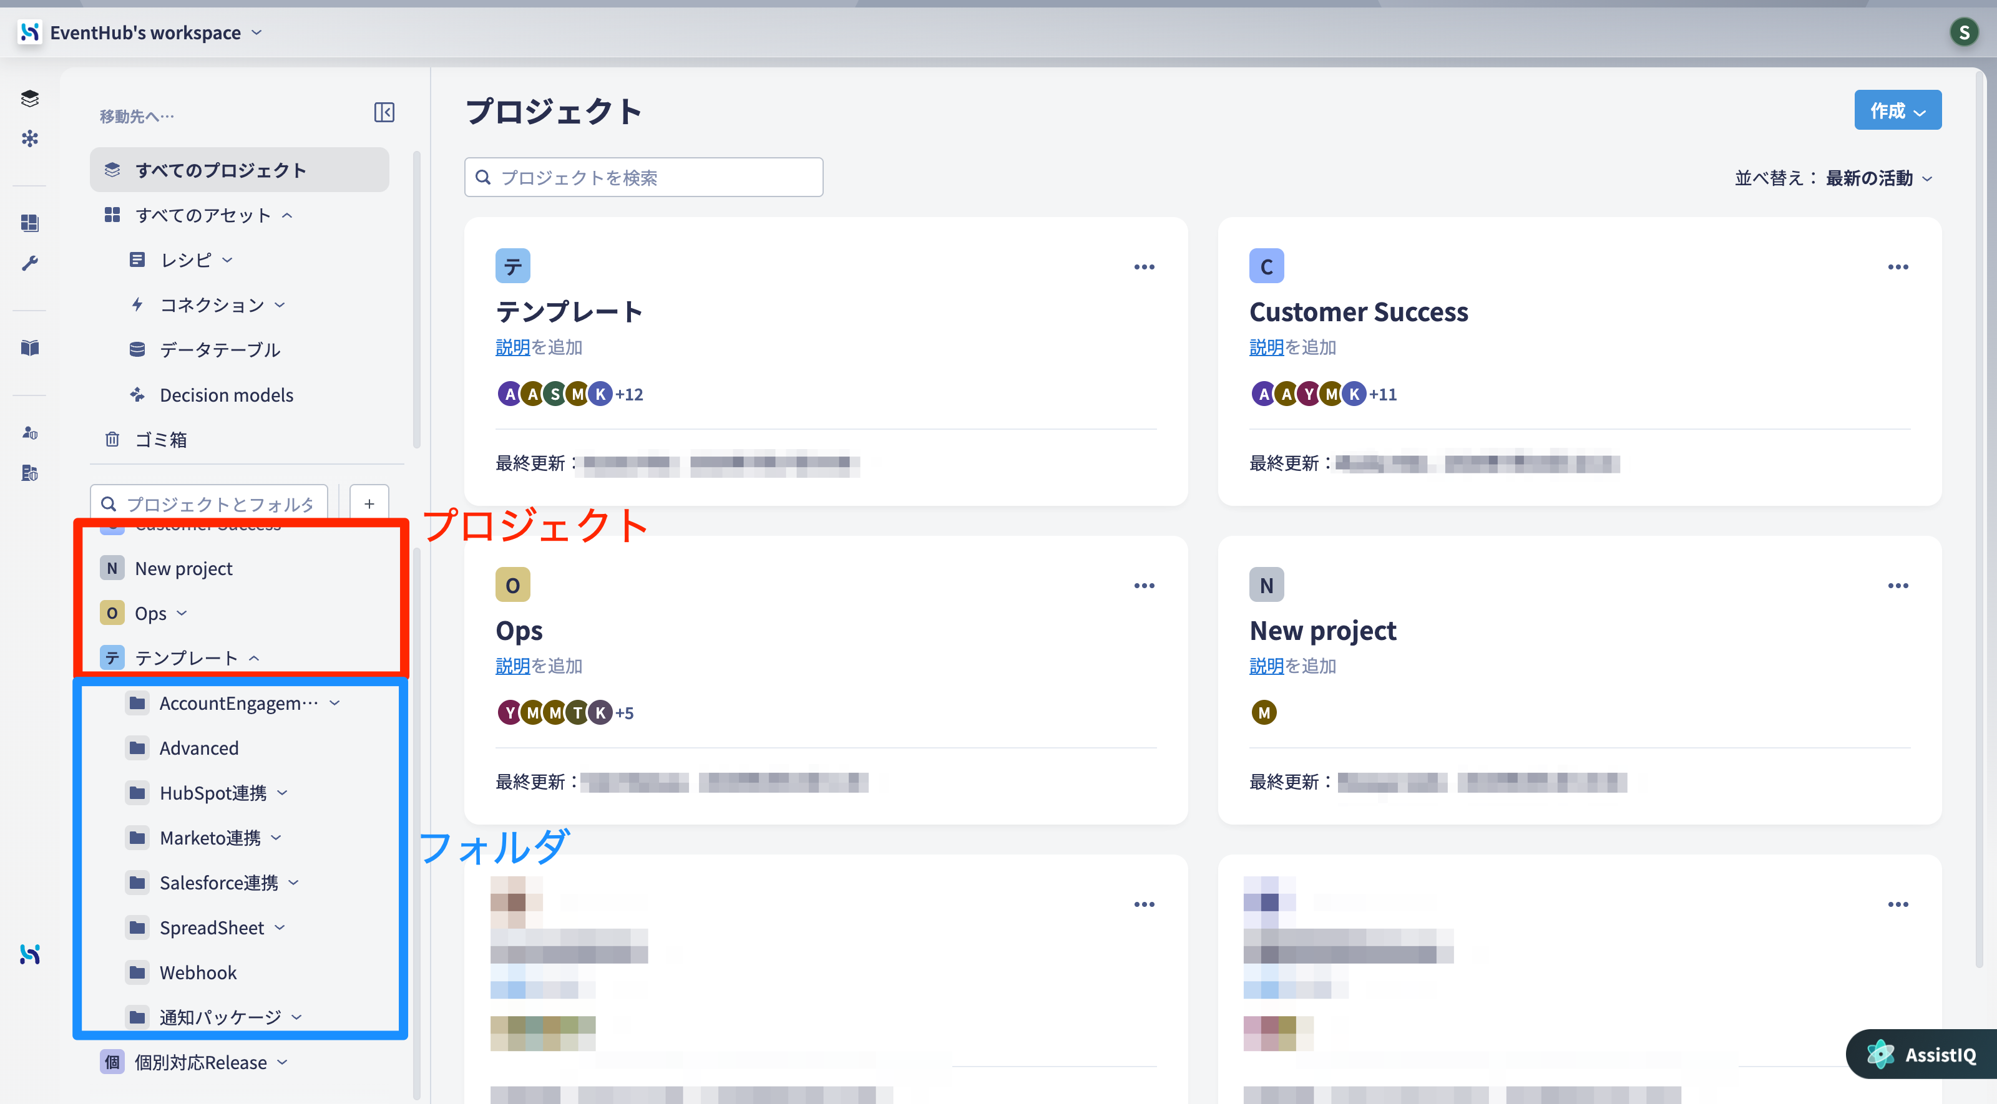Click the M member avatar on New project card
This screenshot has width=1997, height=1104.
(1264, 712)
